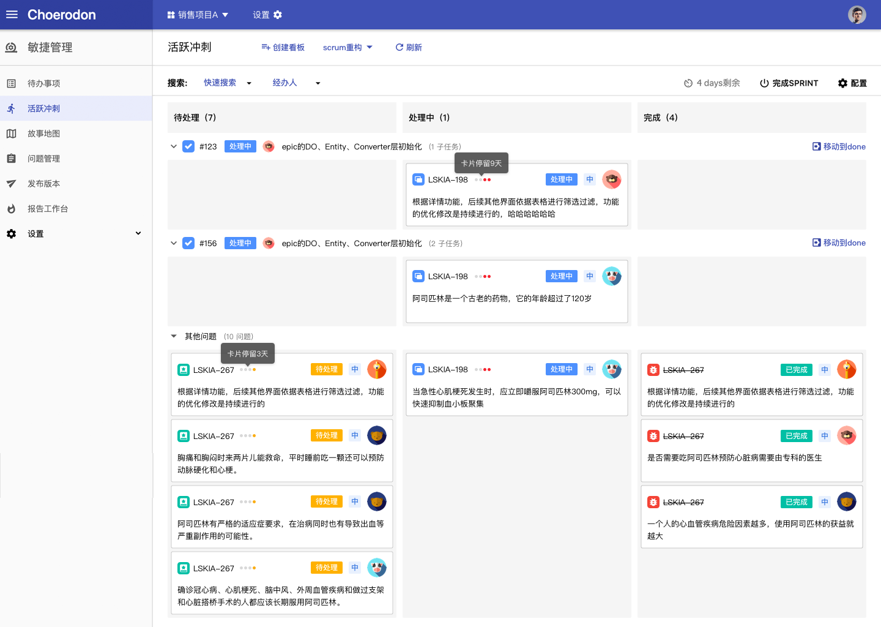Click the bug icon on the 是否需要吃阿司匹林 card
Image resolution: width=881 pixels, height=627 pixels.
(653, 436)
